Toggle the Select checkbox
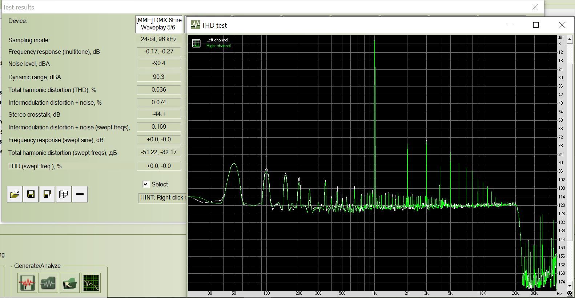 pos(146,184)
